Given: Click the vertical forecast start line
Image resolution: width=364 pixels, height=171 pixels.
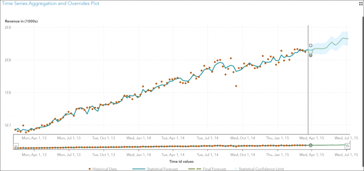Looking at the screenshot, I should pyautogui.click(x=308, y=89).
